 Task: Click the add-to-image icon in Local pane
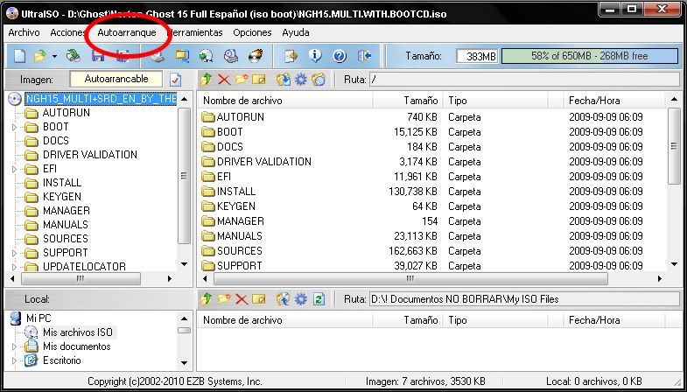pyautogui.click(x=284, y=299)
